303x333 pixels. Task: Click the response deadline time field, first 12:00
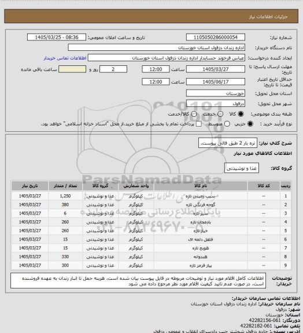156,69
